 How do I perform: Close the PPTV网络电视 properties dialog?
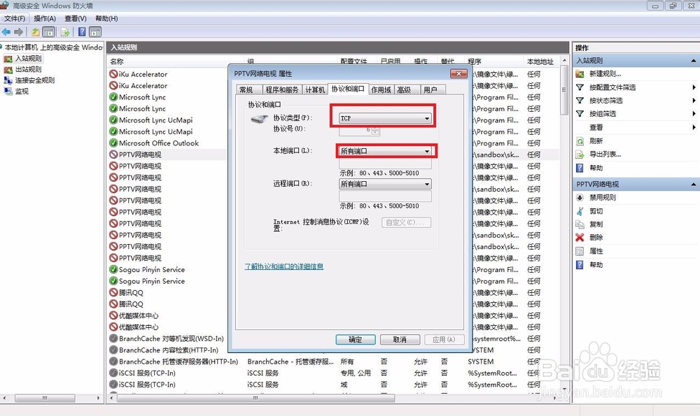[458, 73]
